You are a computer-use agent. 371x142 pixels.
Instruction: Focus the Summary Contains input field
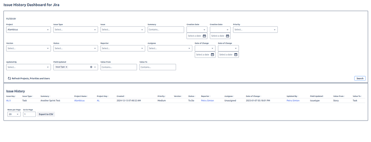pyautogui.click(x=166, y=30)
